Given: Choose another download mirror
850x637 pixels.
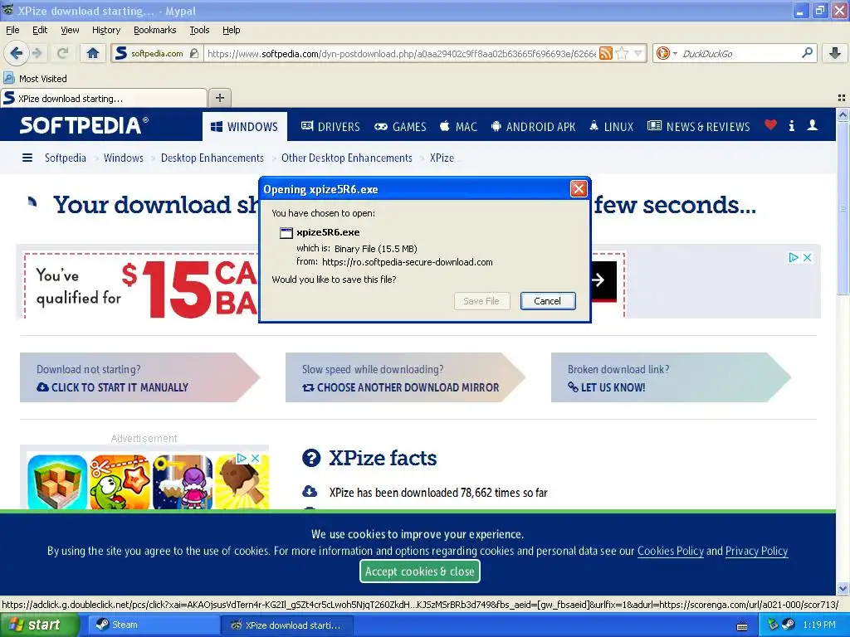Looking at the screenshot, I should click(x=400, y=387).
